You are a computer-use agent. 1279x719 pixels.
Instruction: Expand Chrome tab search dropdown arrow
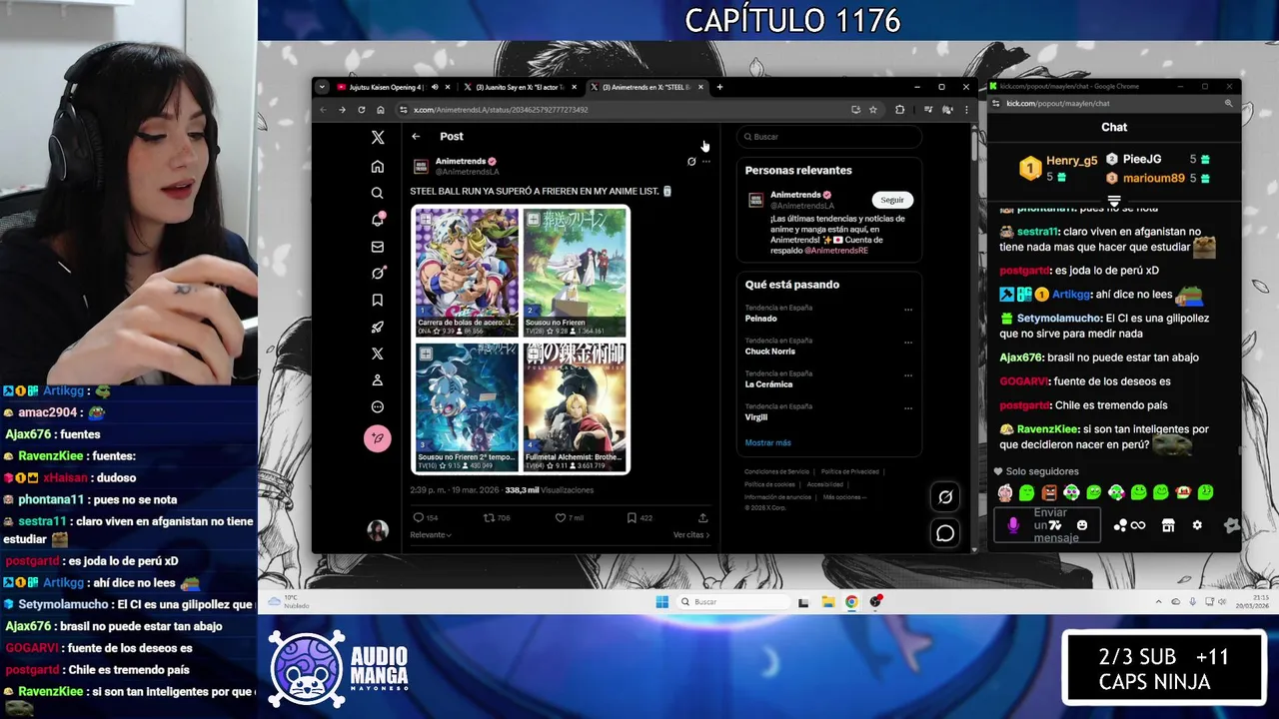tap(322, 87)
